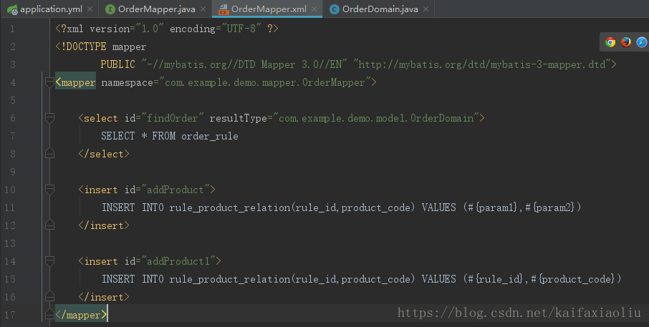Collapse the closing select fold on line 8
This screenshot has width=649, height=327.
(x=49, y=154)
